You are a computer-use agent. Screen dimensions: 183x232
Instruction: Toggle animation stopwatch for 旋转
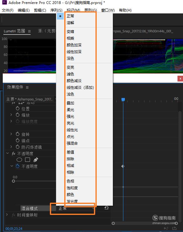click(x=17, y=134)
